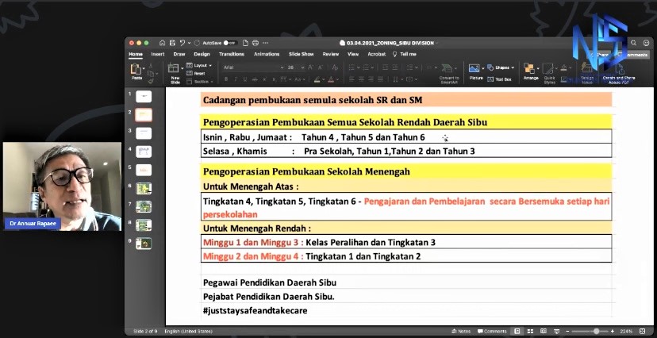Switch to the Home ribbon tab

pyautogui.click(x=136, y=54)
